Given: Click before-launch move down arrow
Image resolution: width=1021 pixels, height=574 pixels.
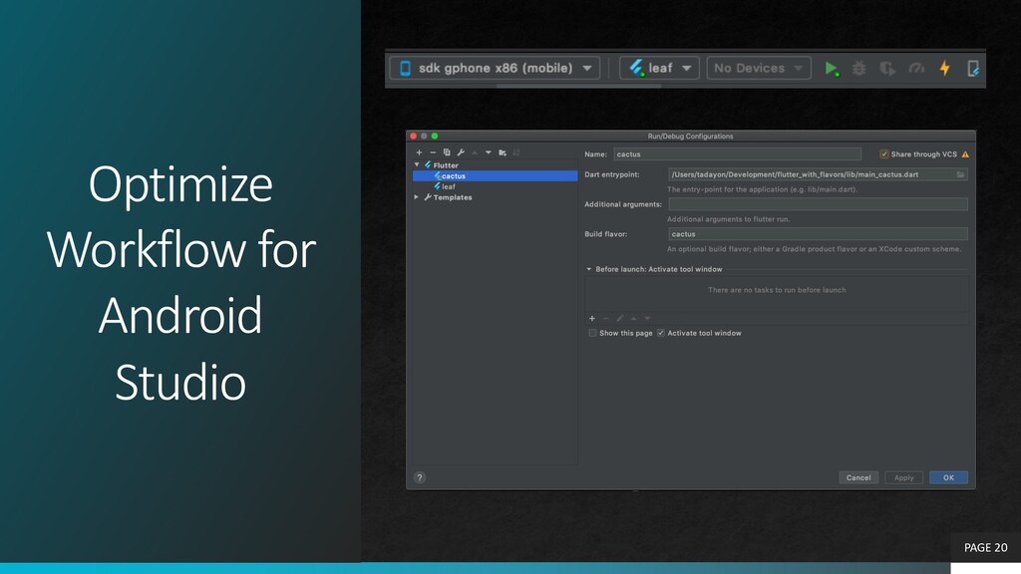Looking at the screenshot, I should 647,319.
